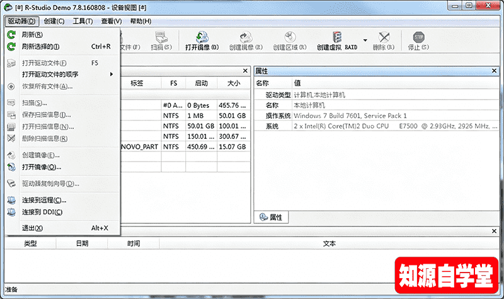Click the 文本 log column header

(329, 243)
